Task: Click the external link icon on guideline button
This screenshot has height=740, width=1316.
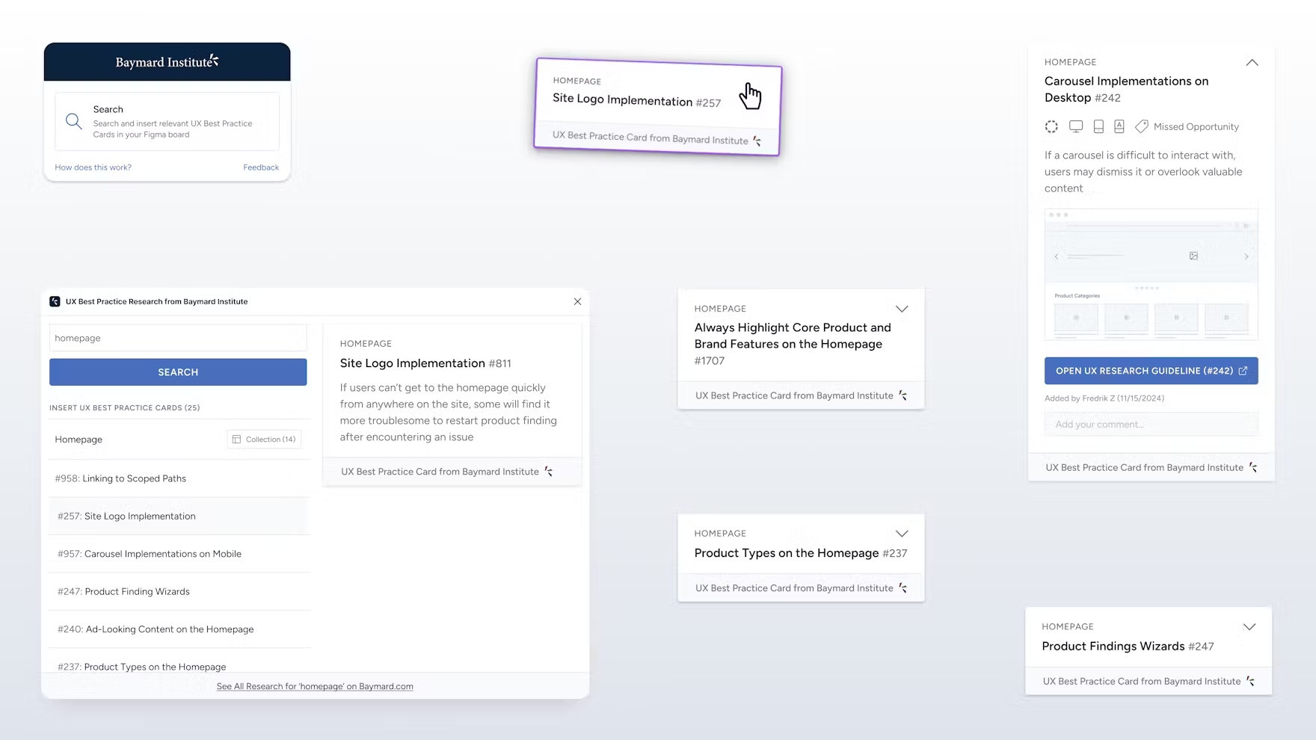Action: (1243, 371)
